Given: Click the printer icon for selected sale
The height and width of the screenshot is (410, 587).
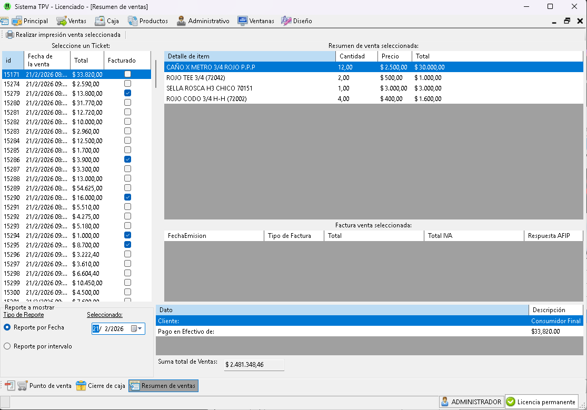Looking at the screenshot, I should [x=10, y=35].
